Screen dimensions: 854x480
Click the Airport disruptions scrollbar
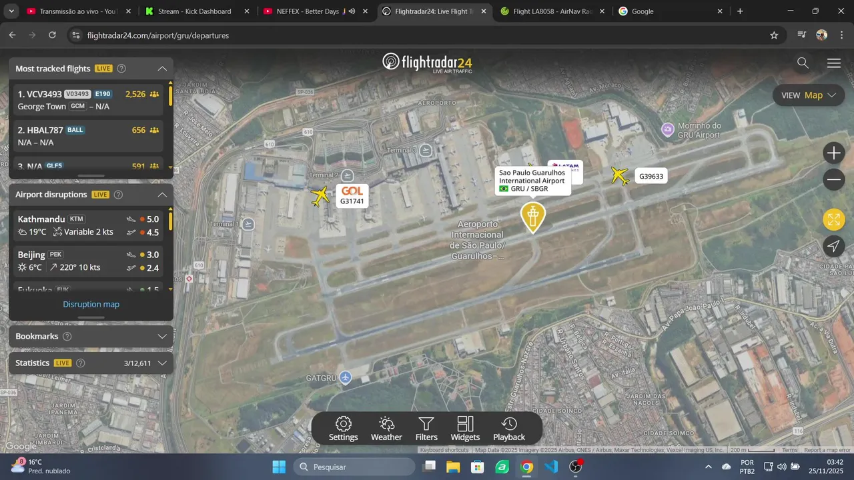170,220
